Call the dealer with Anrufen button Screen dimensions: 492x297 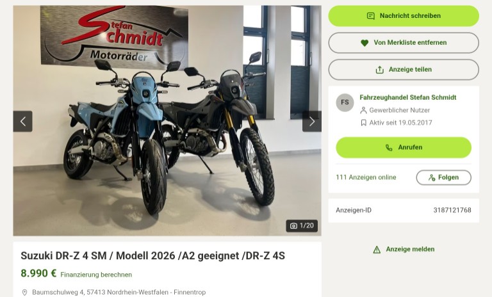pos(404,147)
